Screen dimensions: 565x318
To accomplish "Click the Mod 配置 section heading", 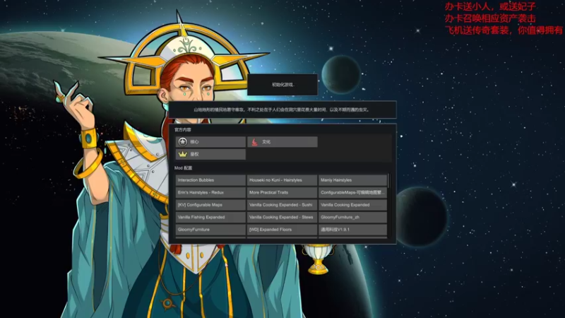I will tap(184, 168).
